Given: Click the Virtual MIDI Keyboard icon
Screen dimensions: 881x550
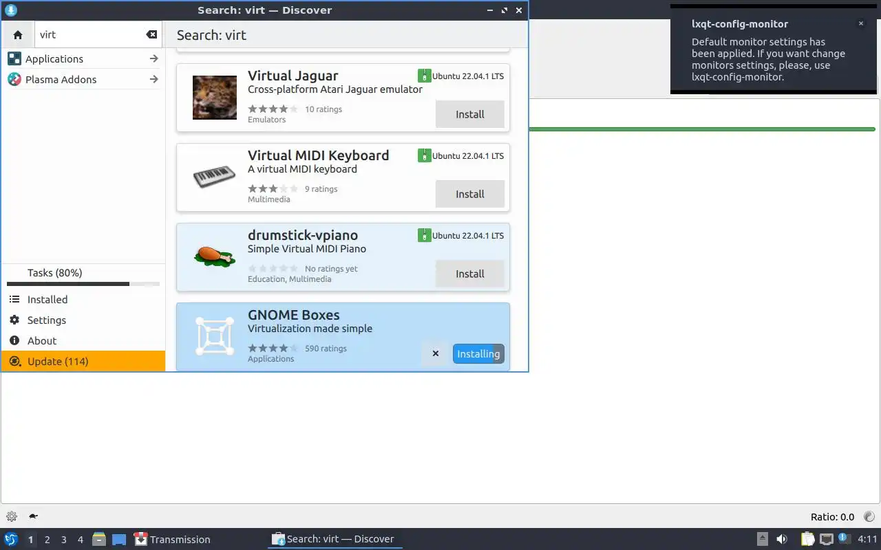Looking at the screenshot, I should (x=215, y=177).
